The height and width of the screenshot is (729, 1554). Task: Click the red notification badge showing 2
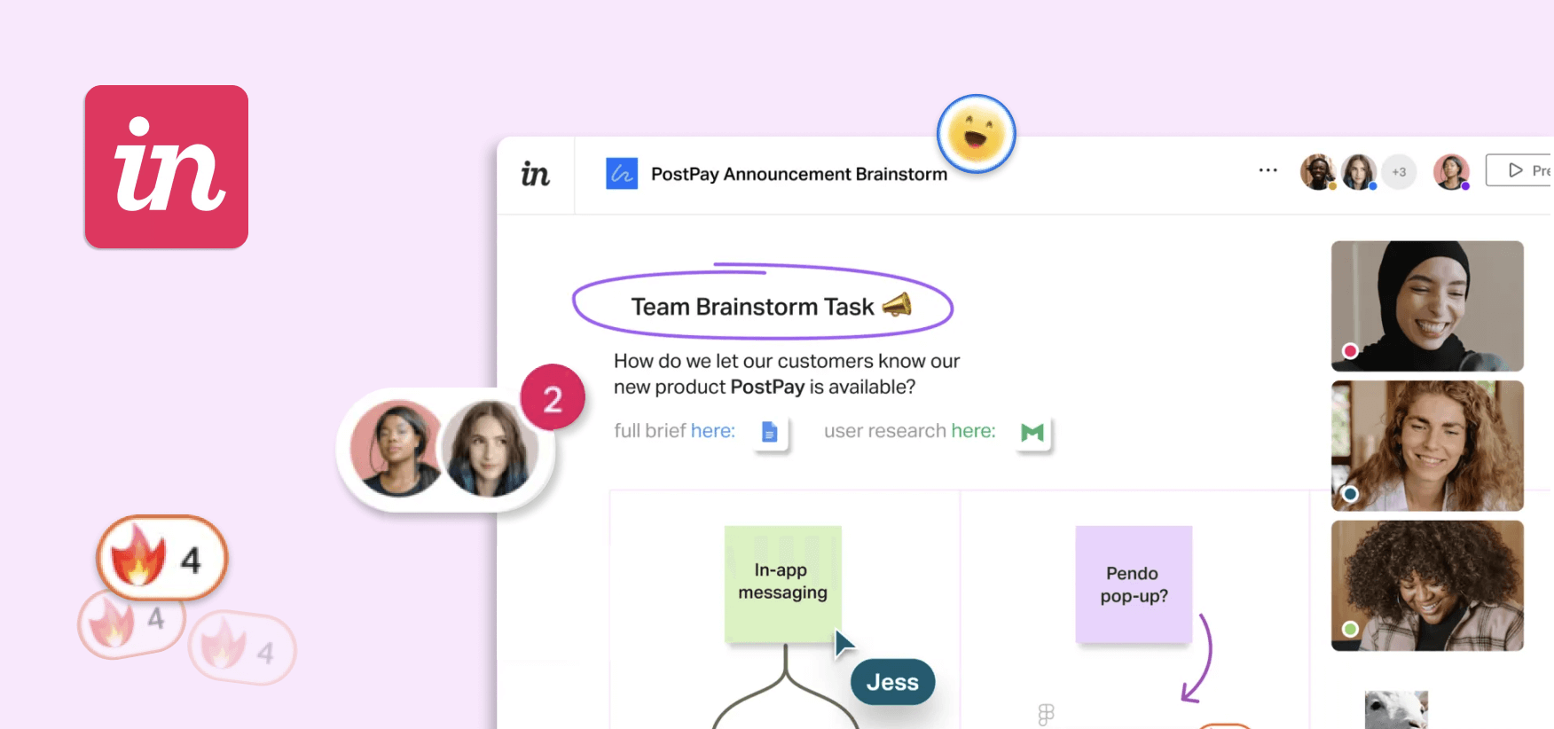[553, 397]
